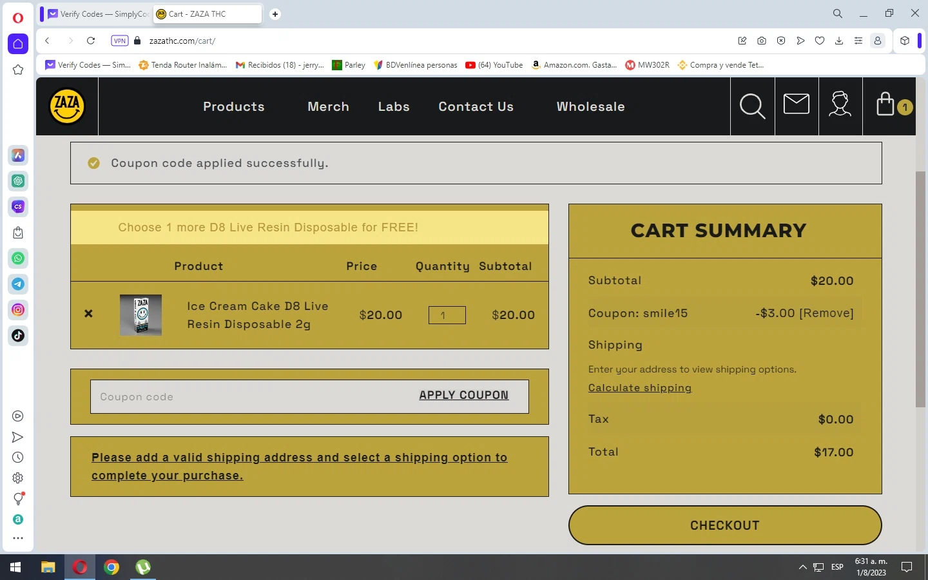The width and height of the screenshot is (928, 580).
Task: Remove the smile15 coupon
Action: click(827, 313)
